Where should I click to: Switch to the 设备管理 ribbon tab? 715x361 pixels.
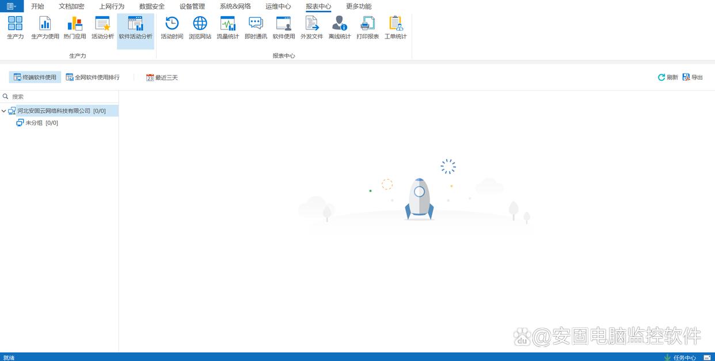click(x=192, y=6)
